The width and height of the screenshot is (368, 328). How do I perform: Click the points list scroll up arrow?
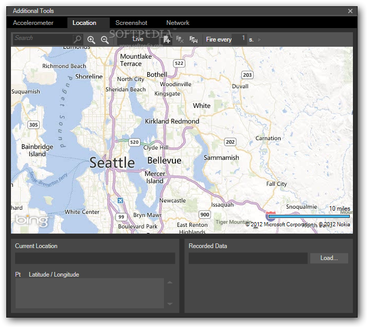click(x=170, y=283)
